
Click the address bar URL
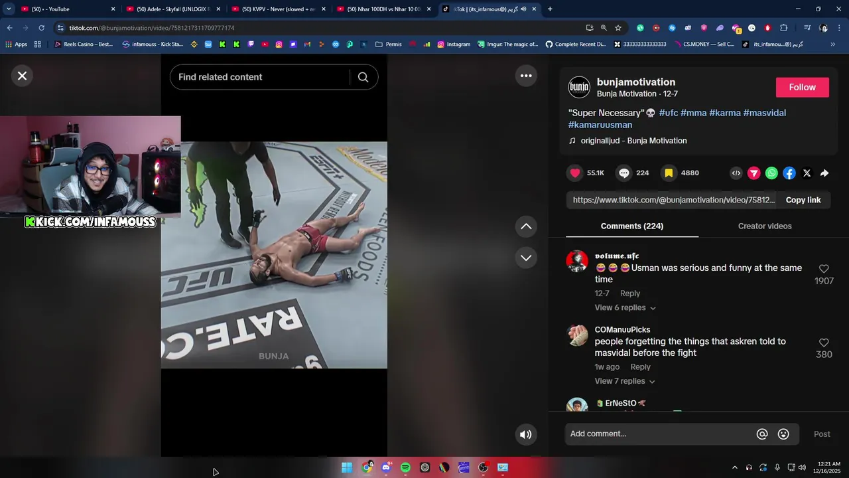[x=152, y=28]
